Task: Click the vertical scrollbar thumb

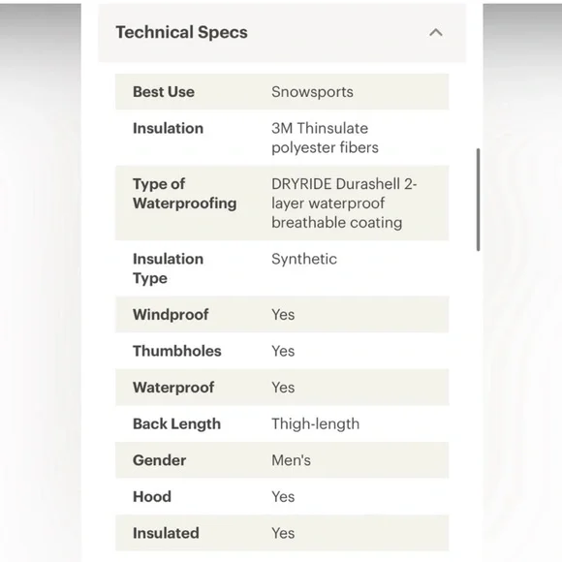Action: click(478, 200)
